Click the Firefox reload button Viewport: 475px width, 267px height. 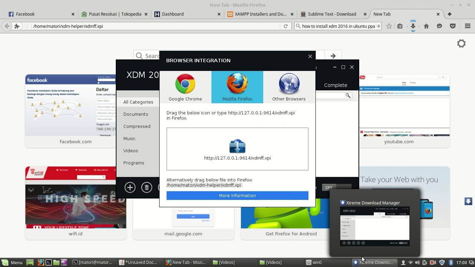285,26
